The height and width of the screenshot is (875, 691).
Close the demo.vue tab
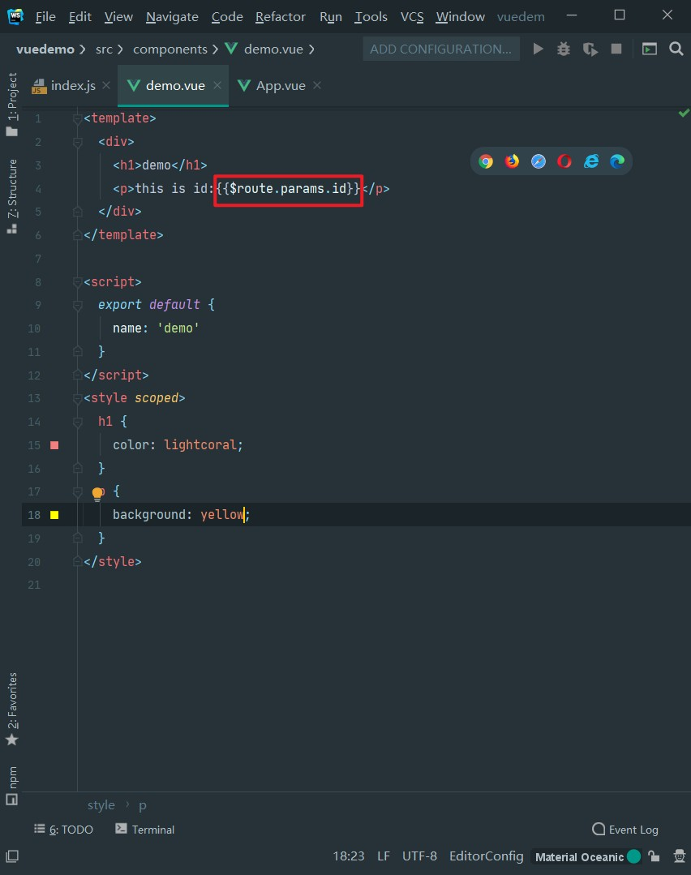217,85
